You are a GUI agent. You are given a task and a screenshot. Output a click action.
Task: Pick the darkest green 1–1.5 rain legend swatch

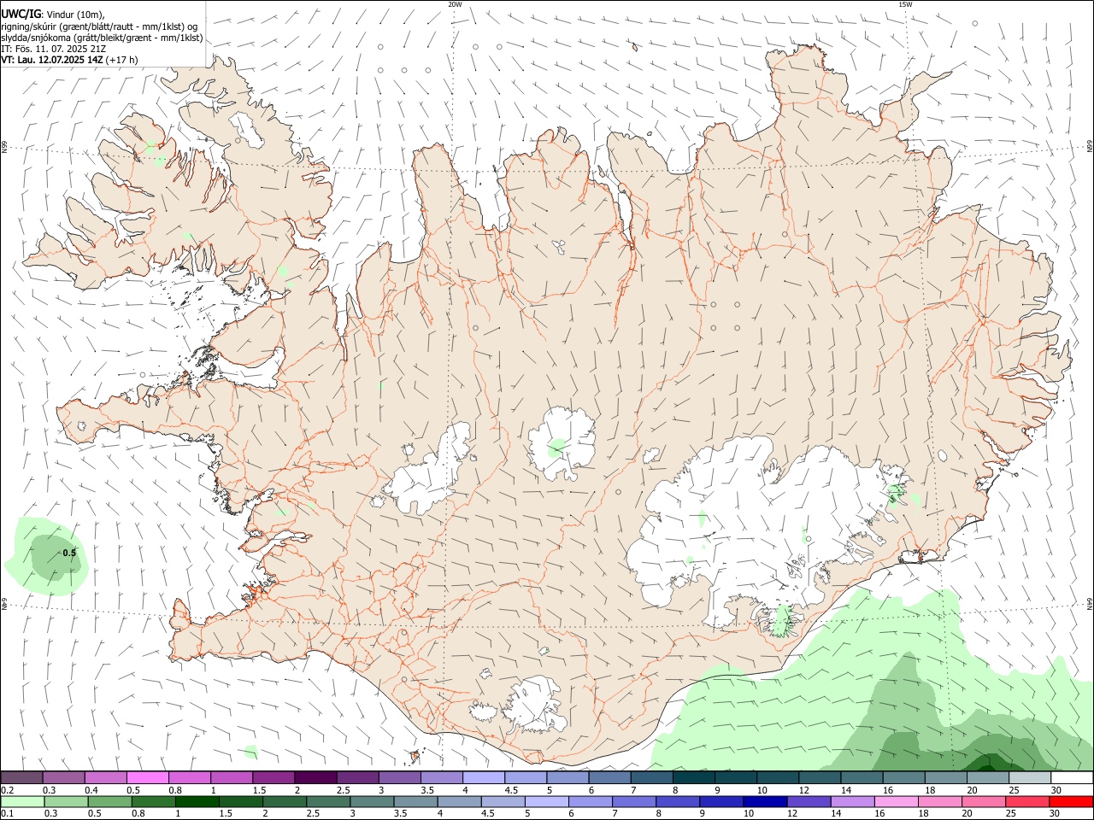(x=197, y=802)
